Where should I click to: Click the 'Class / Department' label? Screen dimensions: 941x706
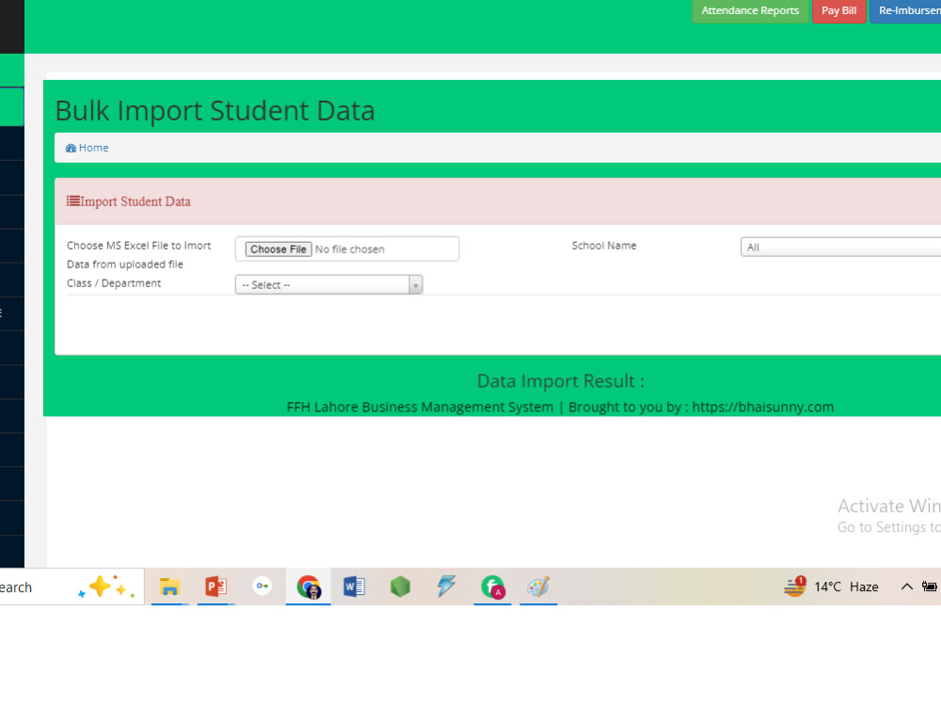(x=114, y=283)
